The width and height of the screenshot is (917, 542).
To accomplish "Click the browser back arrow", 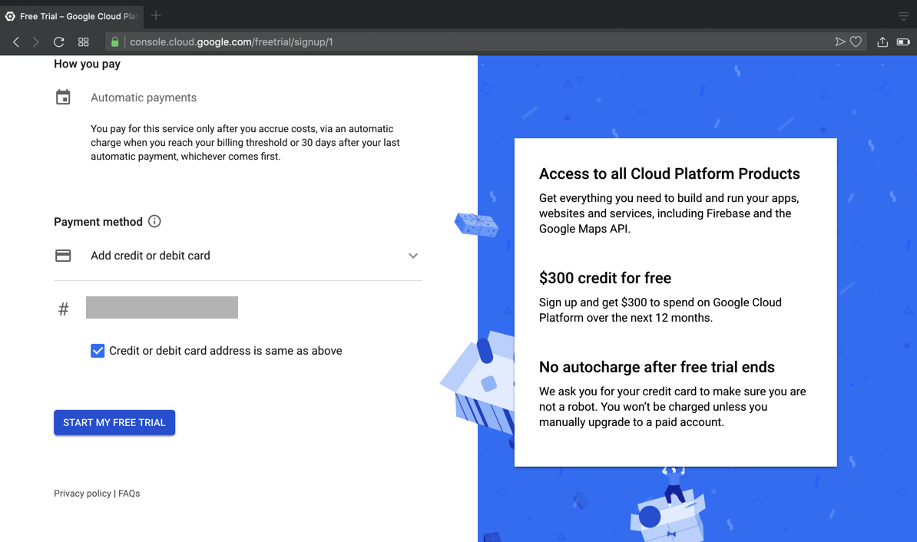I will tap(16, 42).
